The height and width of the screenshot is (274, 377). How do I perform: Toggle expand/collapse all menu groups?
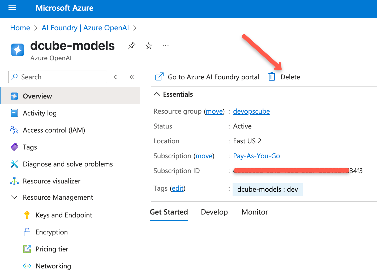pos(116,77)
